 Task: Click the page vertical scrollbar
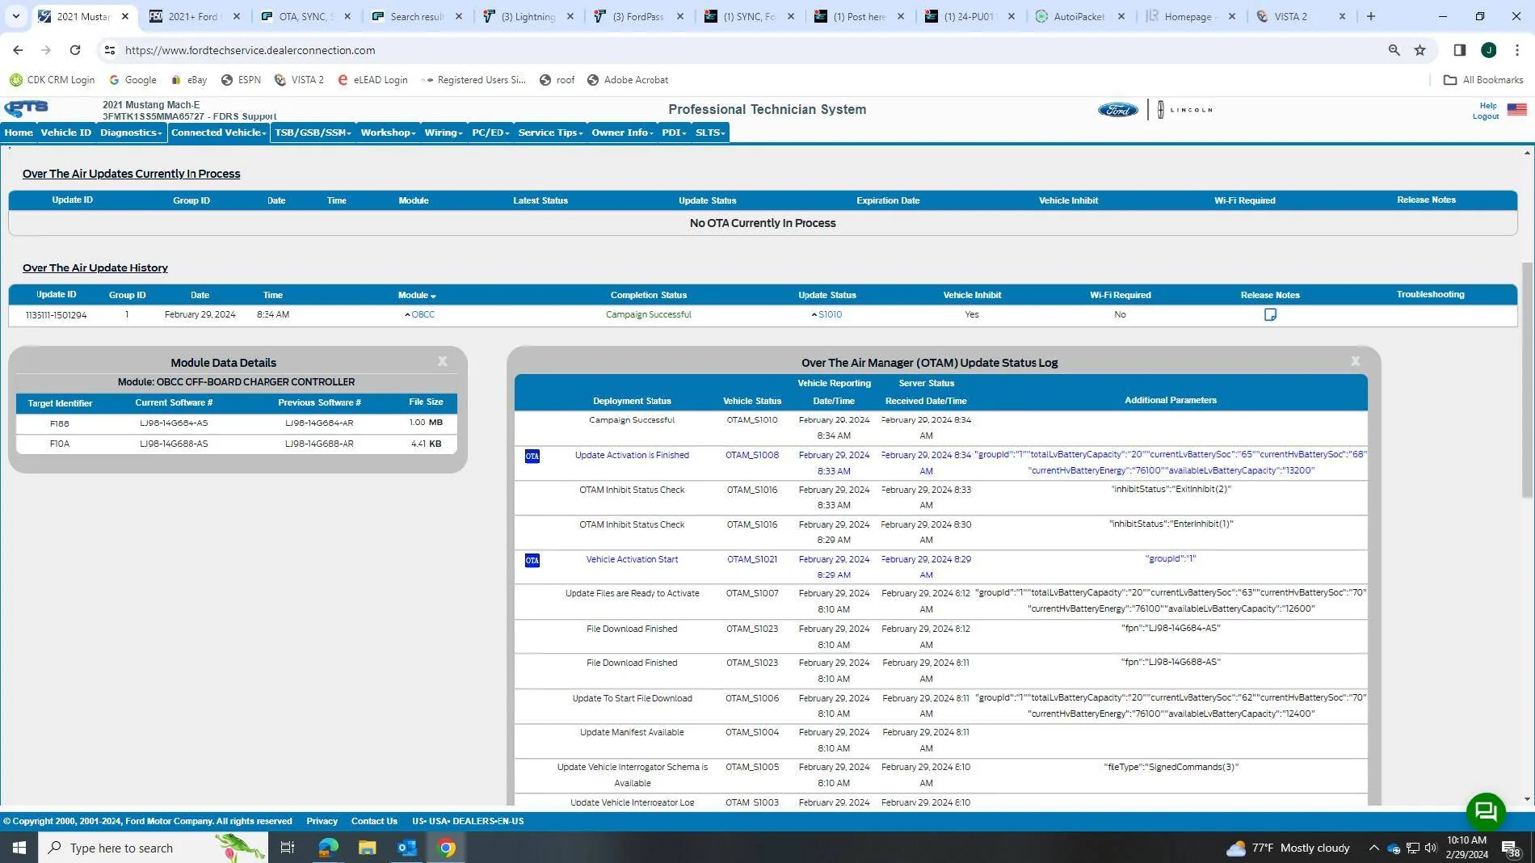tap(1527, 380)
